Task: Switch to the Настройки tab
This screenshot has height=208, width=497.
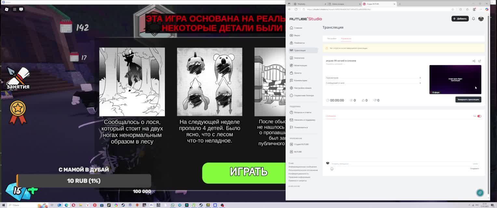Action: pyautogui.click(x=332, y=39)
